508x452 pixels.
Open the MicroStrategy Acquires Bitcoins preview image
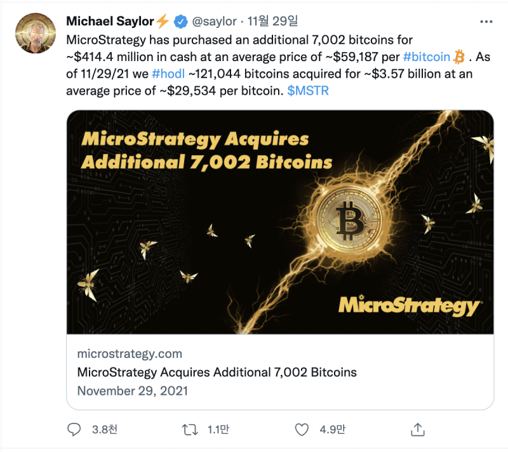pos(280,222)
